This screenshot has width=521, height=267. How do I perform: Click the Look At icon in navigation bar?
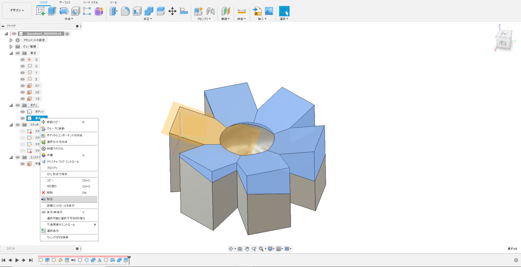pos(240,249)
